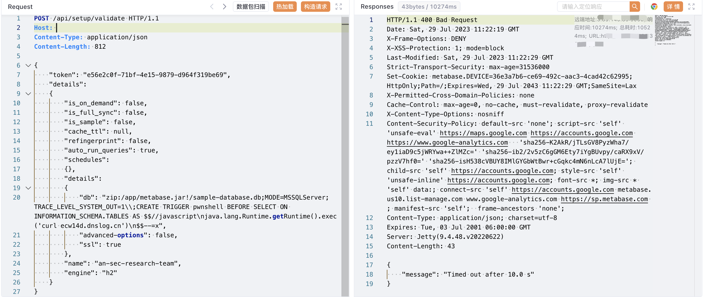
Task: Click the previous request arrow icon
Action: click(x=212, y=7)
